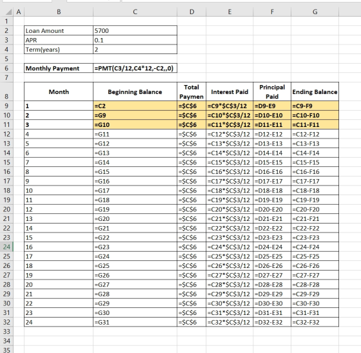The height and width of the screenshot is (353, 361).
Task: Select highlighted cell containing =C2
Action: click(135, 106)
